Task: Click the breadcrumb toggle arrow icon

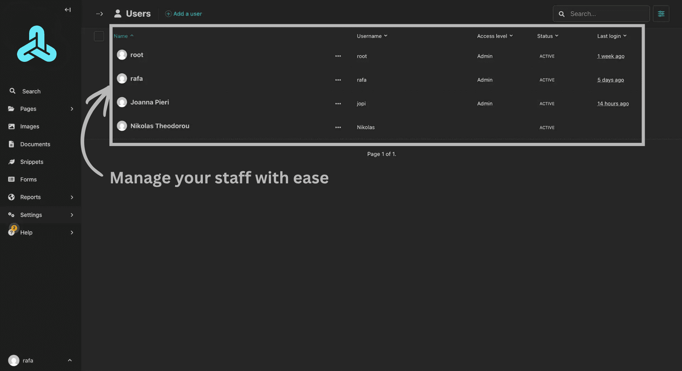Action: [99, 14]
